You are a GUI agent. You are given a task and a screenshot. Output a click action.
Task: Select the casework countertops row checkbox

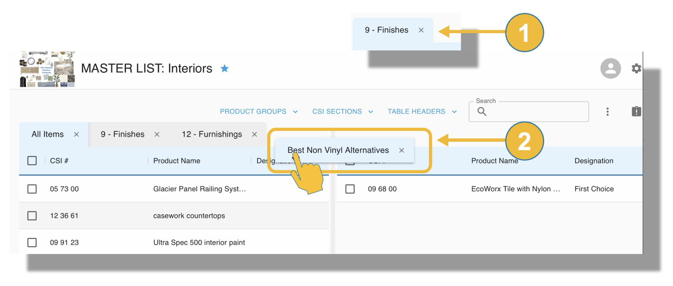coord(32,216)
